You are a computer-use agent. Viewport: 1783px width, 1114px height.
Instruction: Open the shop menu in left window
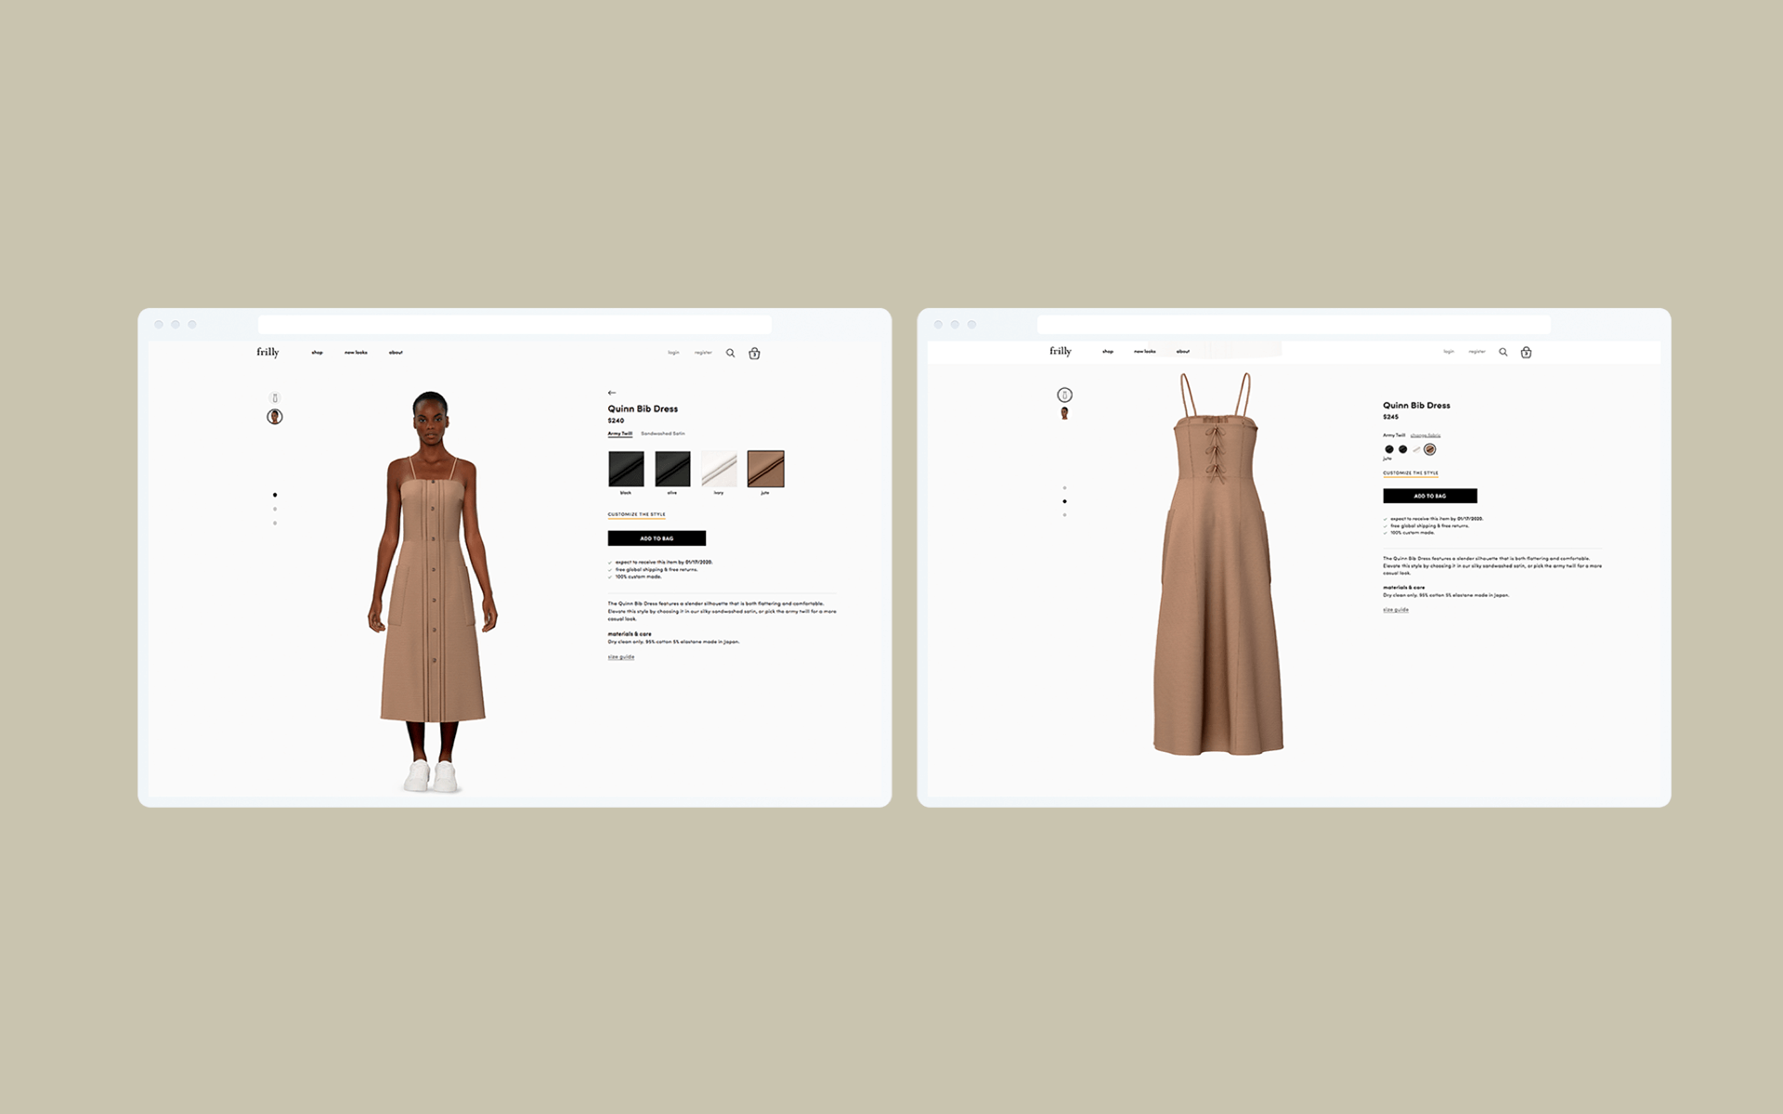(317, 353)
